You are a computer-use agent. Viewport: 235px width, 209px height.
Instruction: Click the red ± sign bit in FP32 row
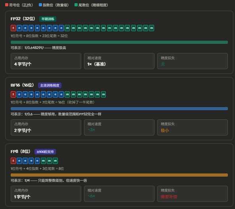click(13, 28)
